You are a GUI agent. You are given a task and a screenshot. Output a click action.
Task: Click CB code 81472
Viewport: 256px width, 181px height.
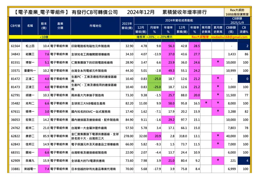(x=15, y=79)
